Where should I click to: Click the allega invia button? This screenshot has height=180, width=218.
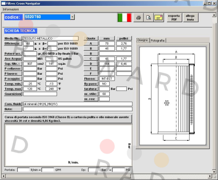pos(190,18)
